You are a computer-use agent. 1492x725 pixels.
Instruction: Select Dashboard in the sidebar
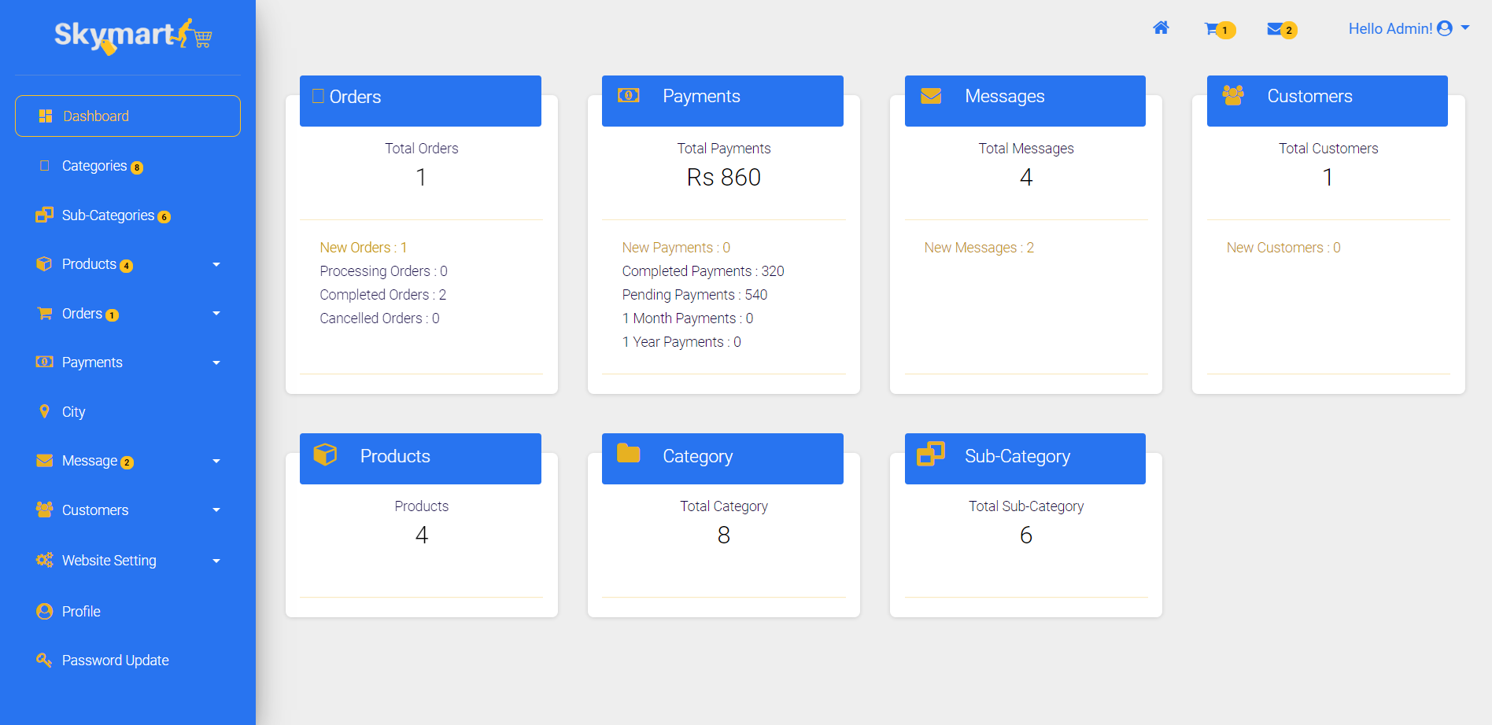(x=127, y=116)
